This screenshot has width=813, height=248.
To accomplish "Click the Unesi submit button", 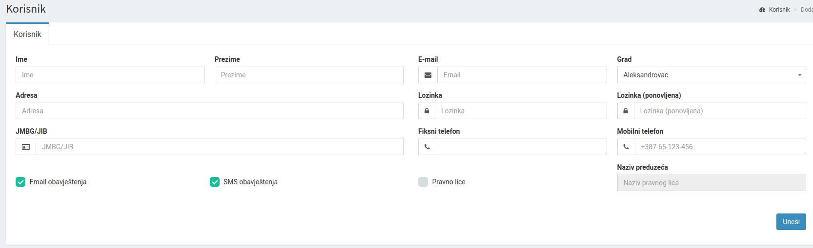I will pos(791,222).
